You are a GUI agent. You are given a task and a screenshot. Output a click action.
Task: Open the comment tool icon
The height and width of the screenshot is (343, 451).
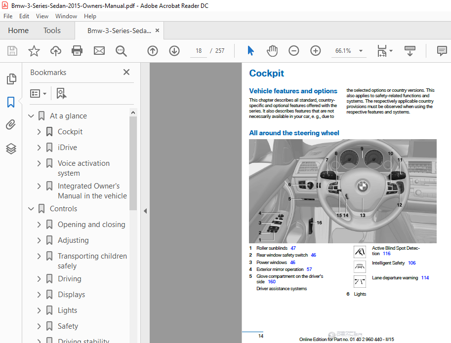click(442, 51)
